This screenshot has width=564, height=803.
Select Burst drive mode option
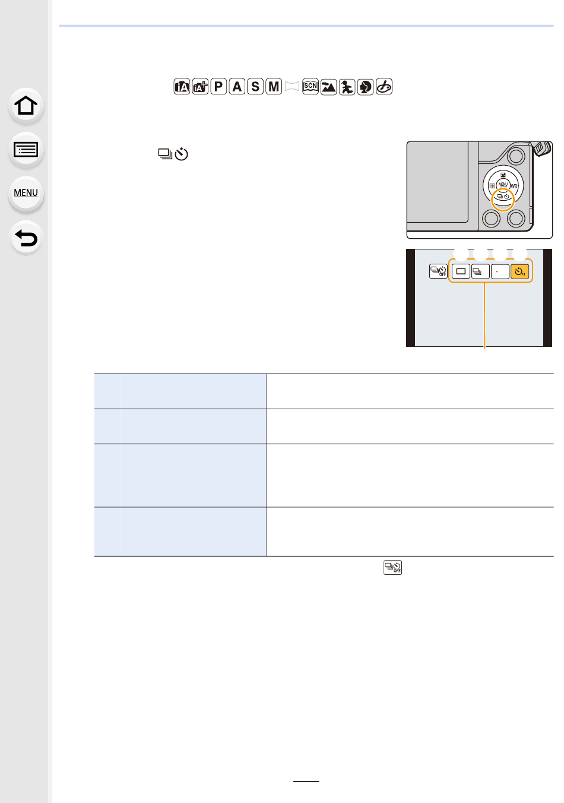pyautogui.click(x=480, y=271)
